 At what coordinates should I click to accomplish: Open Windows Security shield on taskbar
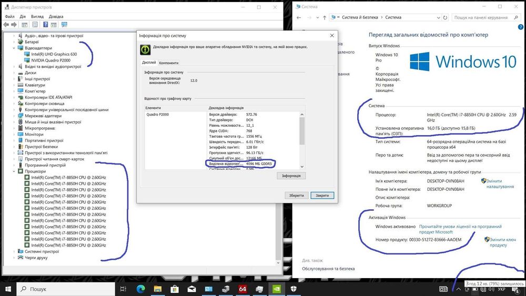294,289
